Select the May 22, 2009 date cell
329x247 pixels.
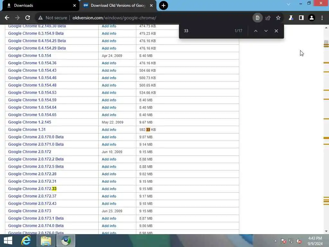(x=112, y=122)
